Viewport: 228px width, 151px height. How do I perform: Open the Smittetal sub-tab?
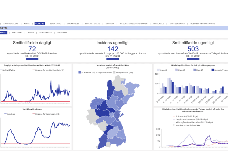pyautogui.click(x=17, y=32)
